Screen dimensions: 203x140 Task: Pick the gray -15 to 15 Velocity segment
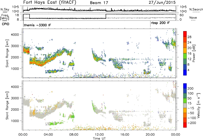[185, 105]
